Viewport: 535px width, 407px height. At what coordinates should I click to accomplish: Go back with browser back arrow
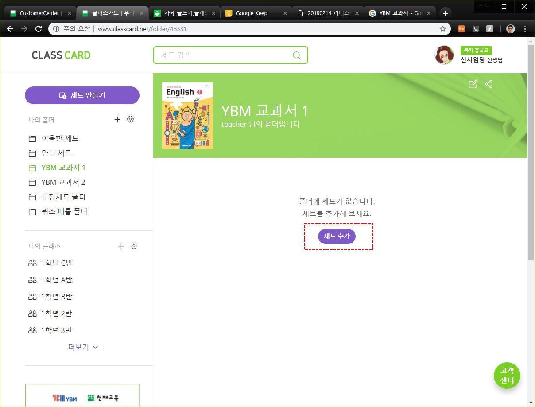pyautogui.click(x=10, y=29)
